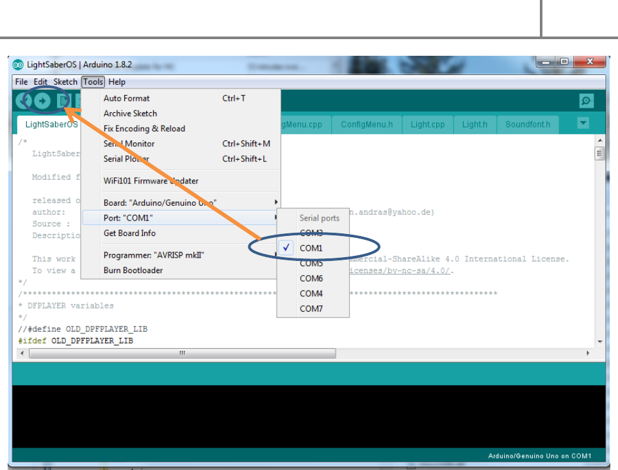Viewport: 618px width, 470px height.
Task: Click the horizontal scrollbar left arrow
Action: click(x=22, y=353)
